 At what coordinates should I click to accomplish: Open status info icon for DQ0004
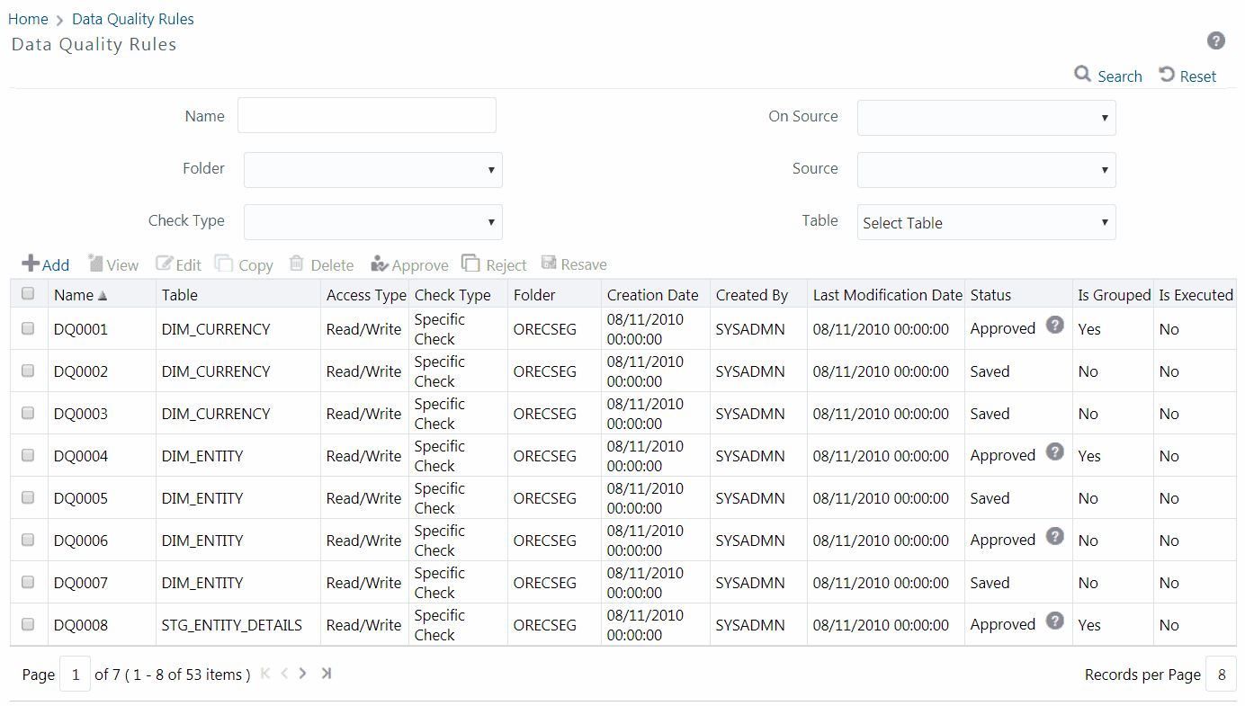1055,452
